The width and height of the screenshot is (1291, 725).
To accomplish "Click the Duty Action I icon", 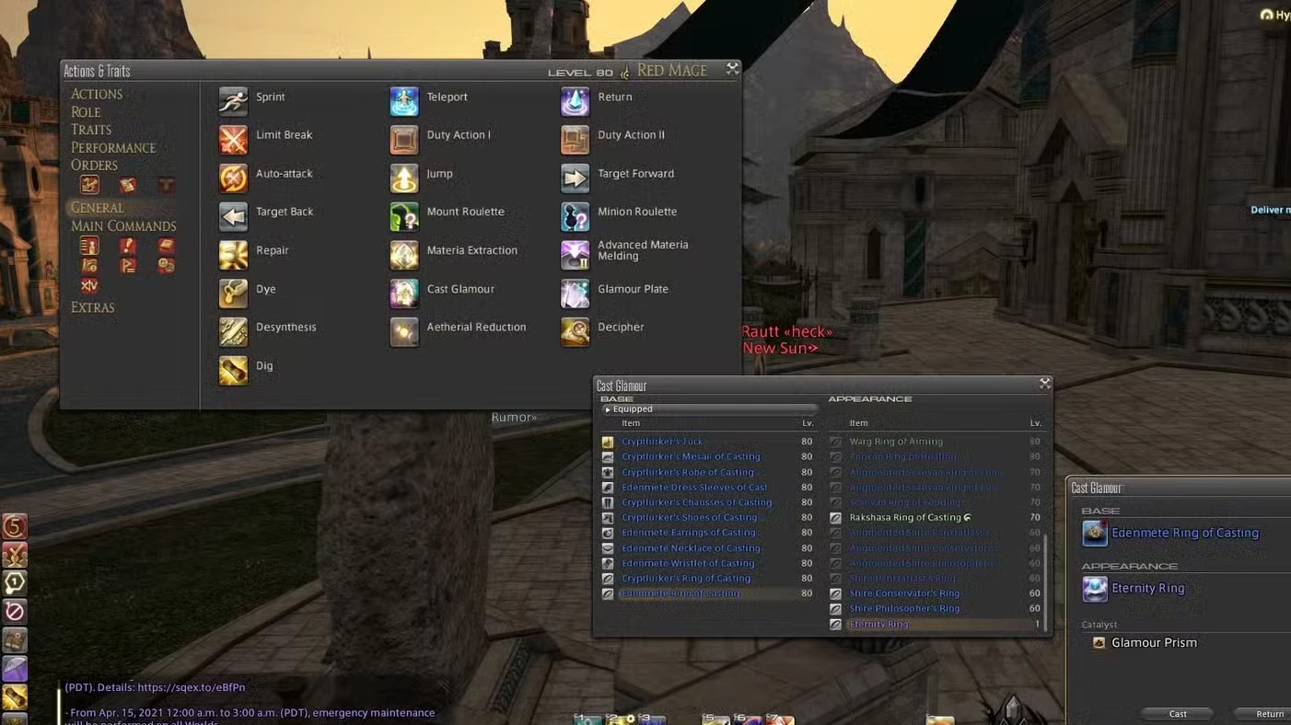I will click(404, 140).
